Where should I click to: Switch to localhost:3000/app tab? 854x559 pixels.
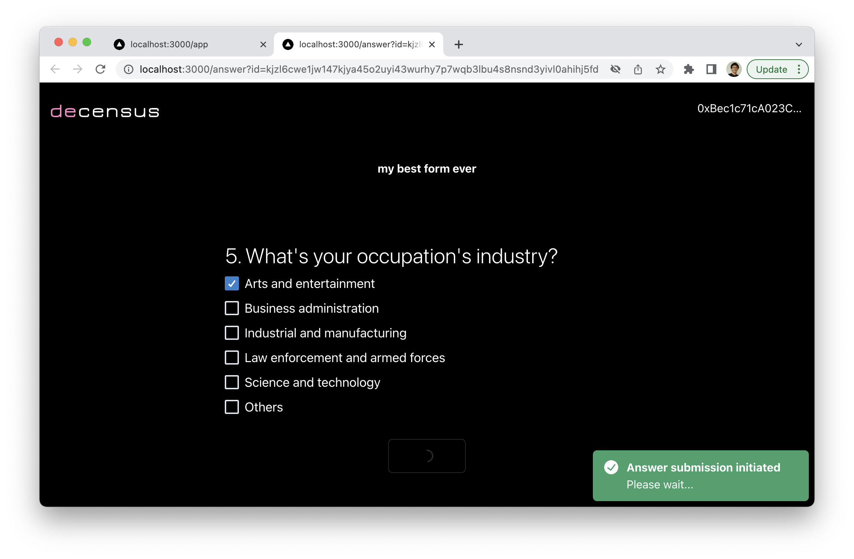(x=158, y=44)
